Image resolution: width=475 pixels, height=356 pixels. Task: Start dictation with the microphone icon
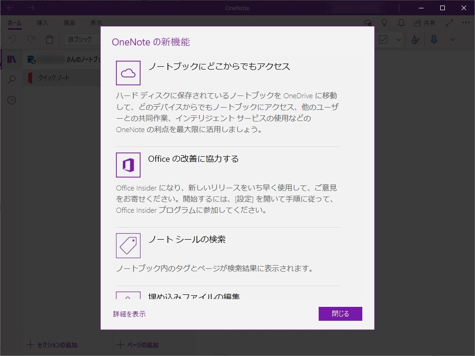click(434, 39)
